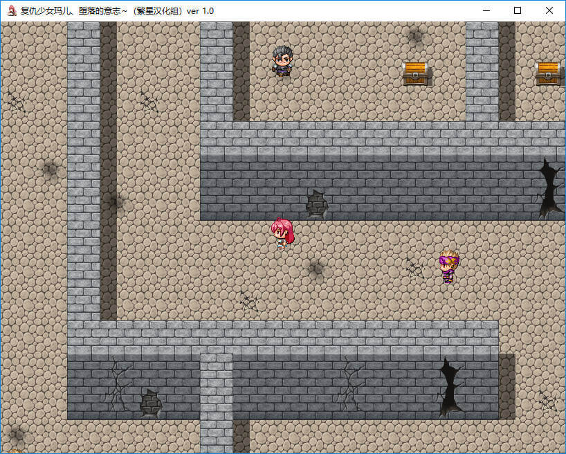This screenshot has height=454, width=566.
Task: Click floor crack below the pink-haired girl
Action: (249, 302)
